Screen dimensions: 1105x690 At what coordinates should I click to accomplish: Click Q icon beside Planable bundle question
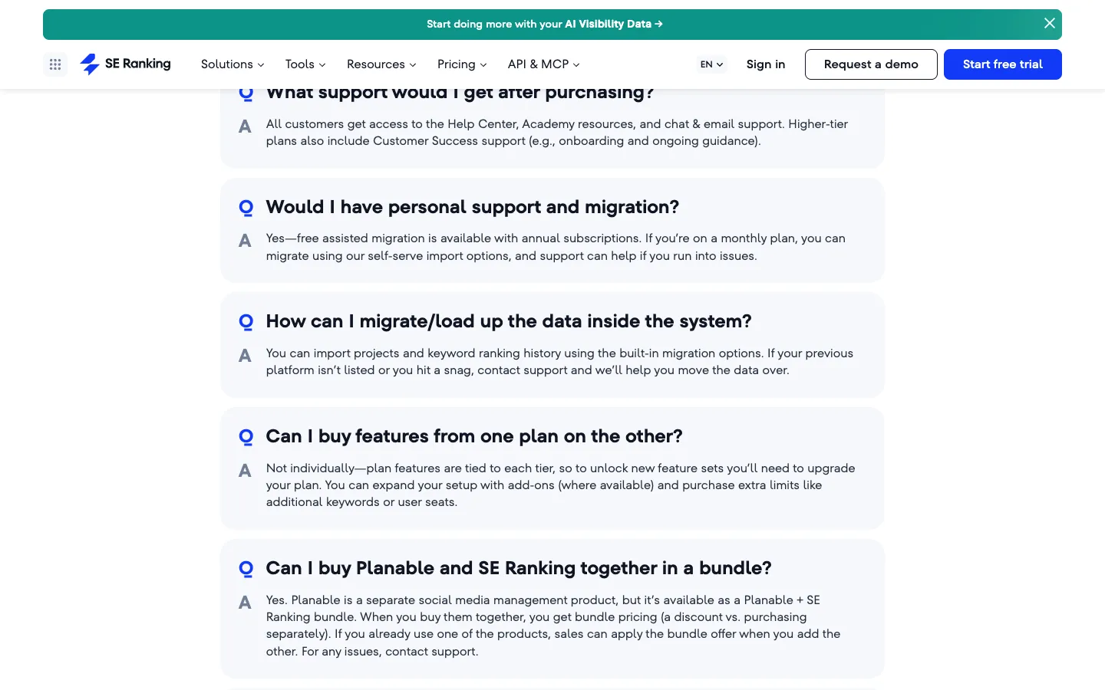pyautogui.click(x=246, y=569)
